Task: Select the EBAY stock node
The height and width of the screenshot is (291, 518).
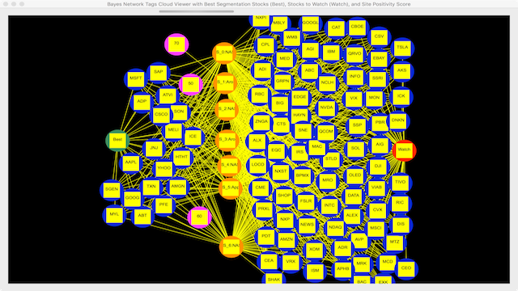Action: pos(379,59)
